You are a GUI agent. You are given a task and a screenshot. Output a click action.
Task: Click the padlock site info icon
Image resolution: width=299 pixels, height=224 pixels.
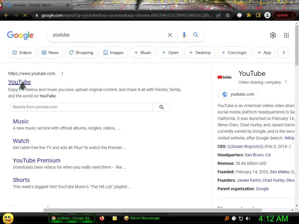pos(37,15)
